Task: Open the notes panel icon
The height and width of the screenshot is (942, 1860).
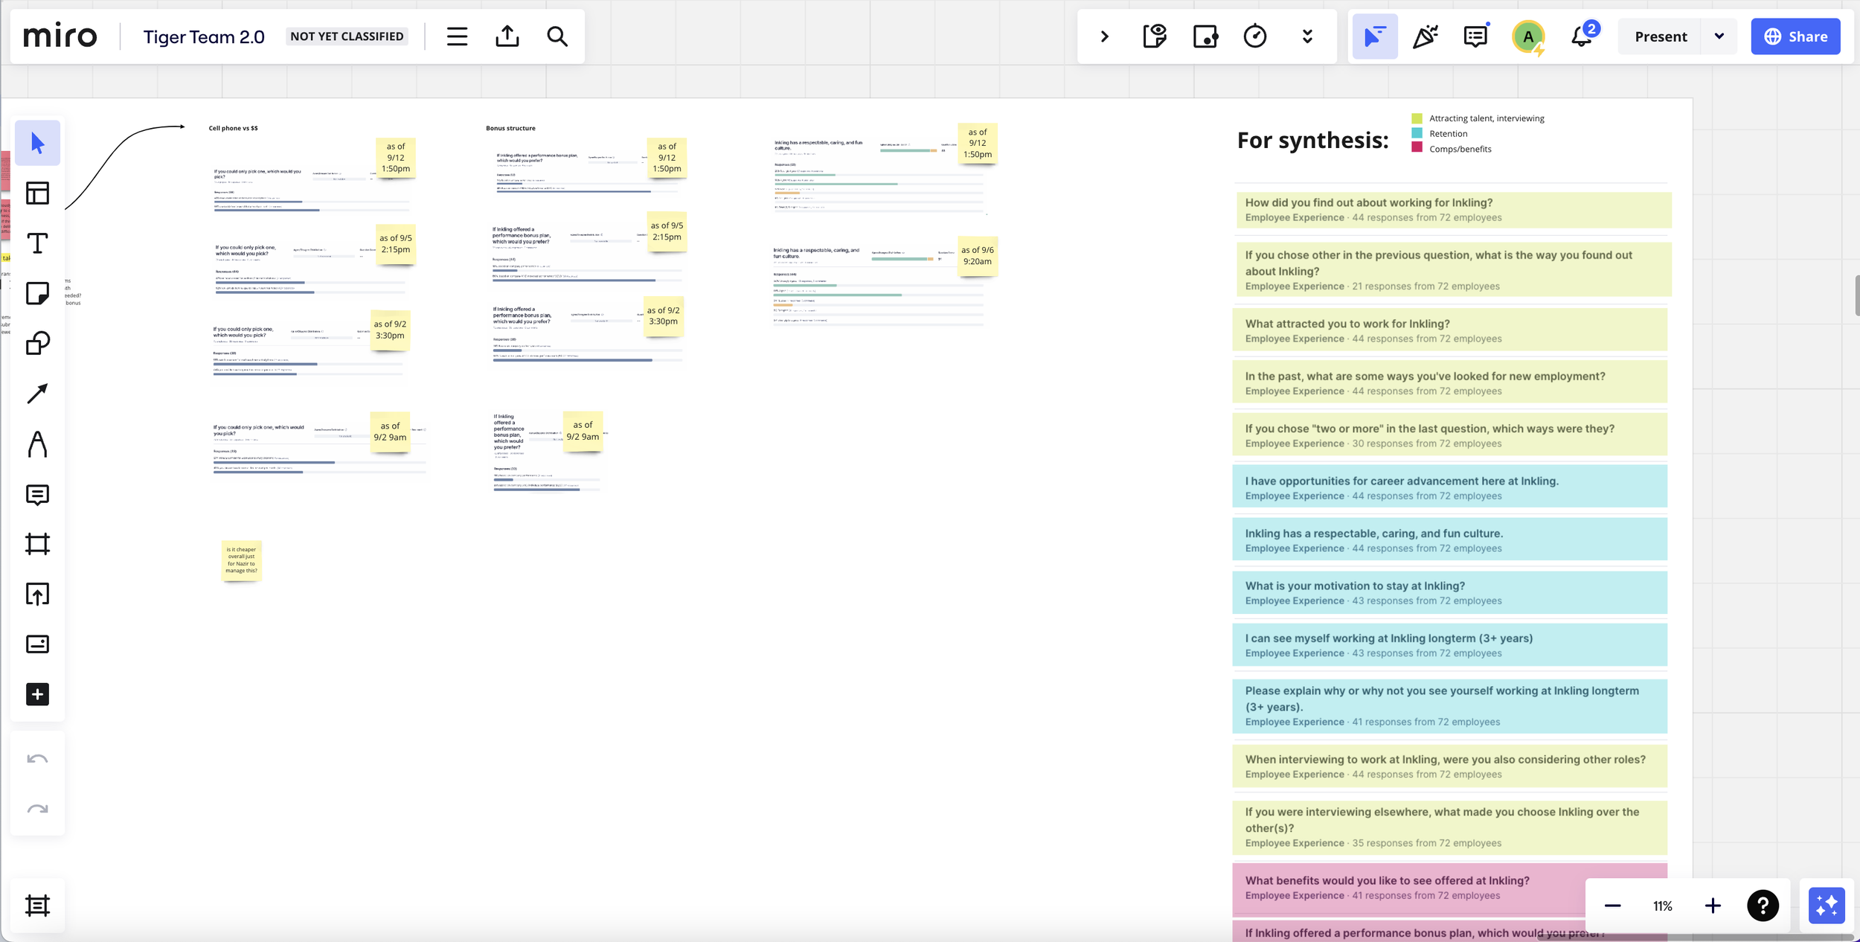Action: coord(1155,36)
